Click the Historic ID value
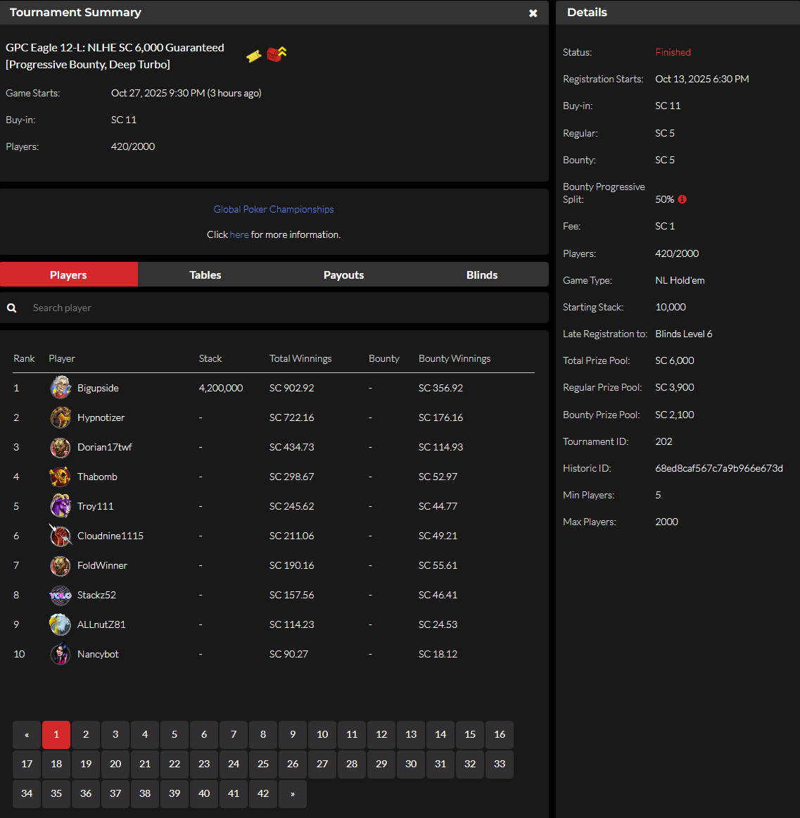The height and width of the screenshot is (818, 800). [719, 468]
